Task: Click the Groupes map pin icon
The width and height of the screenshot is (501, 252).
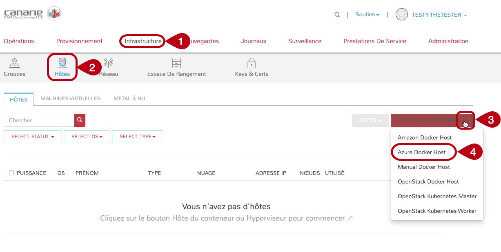Action: coord(15,63)
